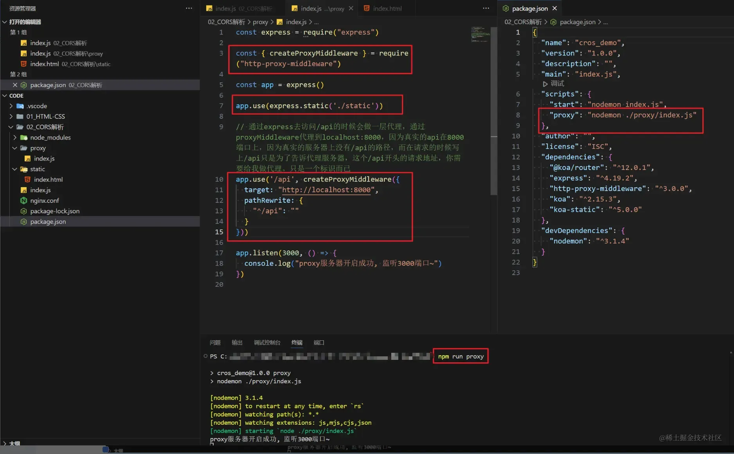Collapse the 02_CORS解析 folder

pyautogui.click(x=11, y=127)
